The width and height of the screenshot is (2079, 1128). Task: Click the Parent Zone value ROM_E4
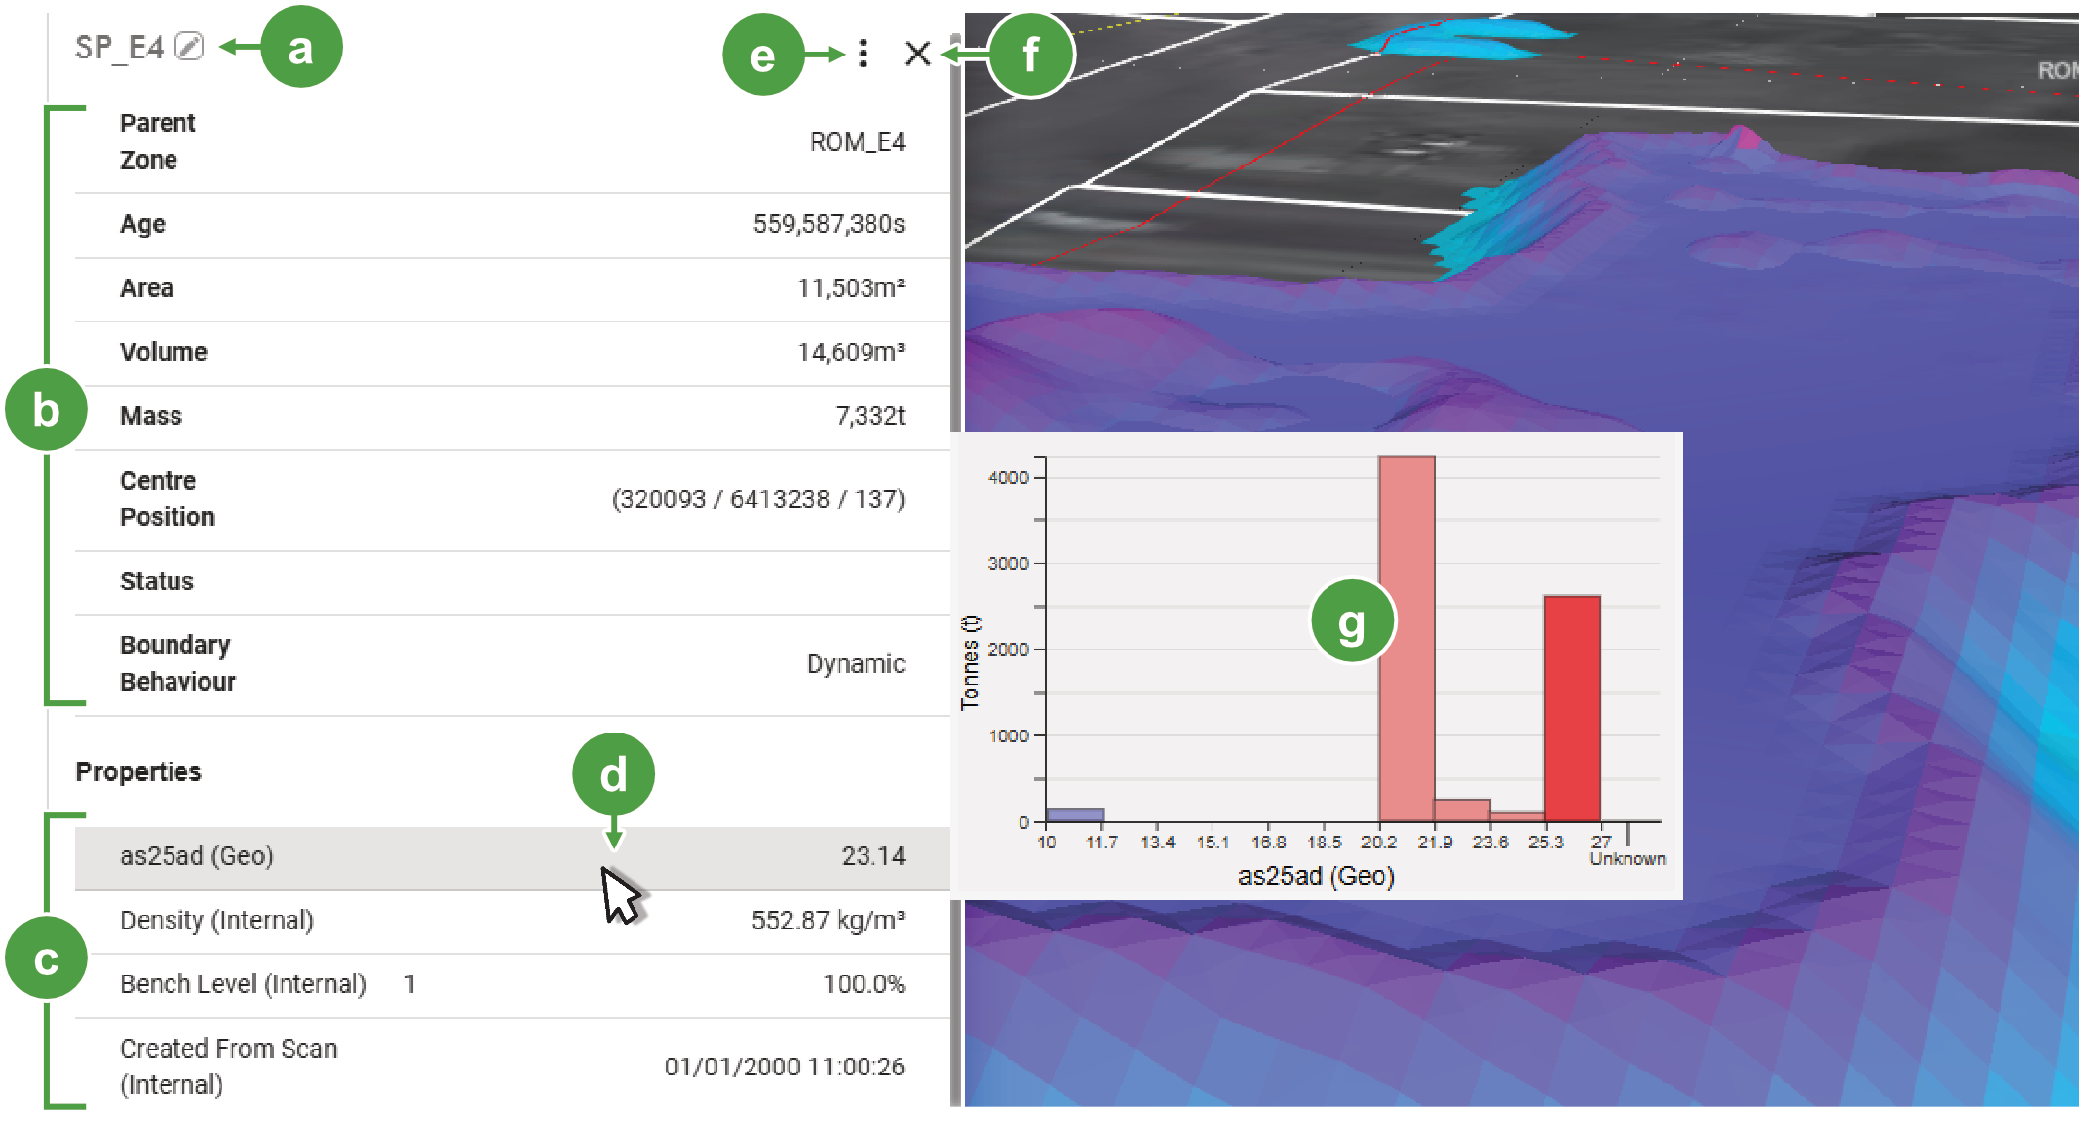tap(858, 142)
